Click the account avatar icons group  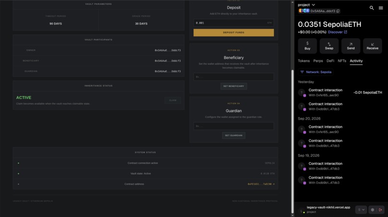tap(304, 11)
